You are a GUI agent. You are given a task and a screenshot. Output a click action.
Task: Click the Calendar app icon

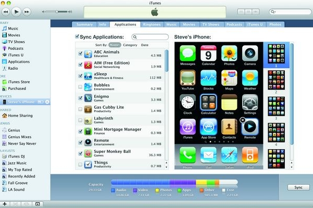click(208, 53)
